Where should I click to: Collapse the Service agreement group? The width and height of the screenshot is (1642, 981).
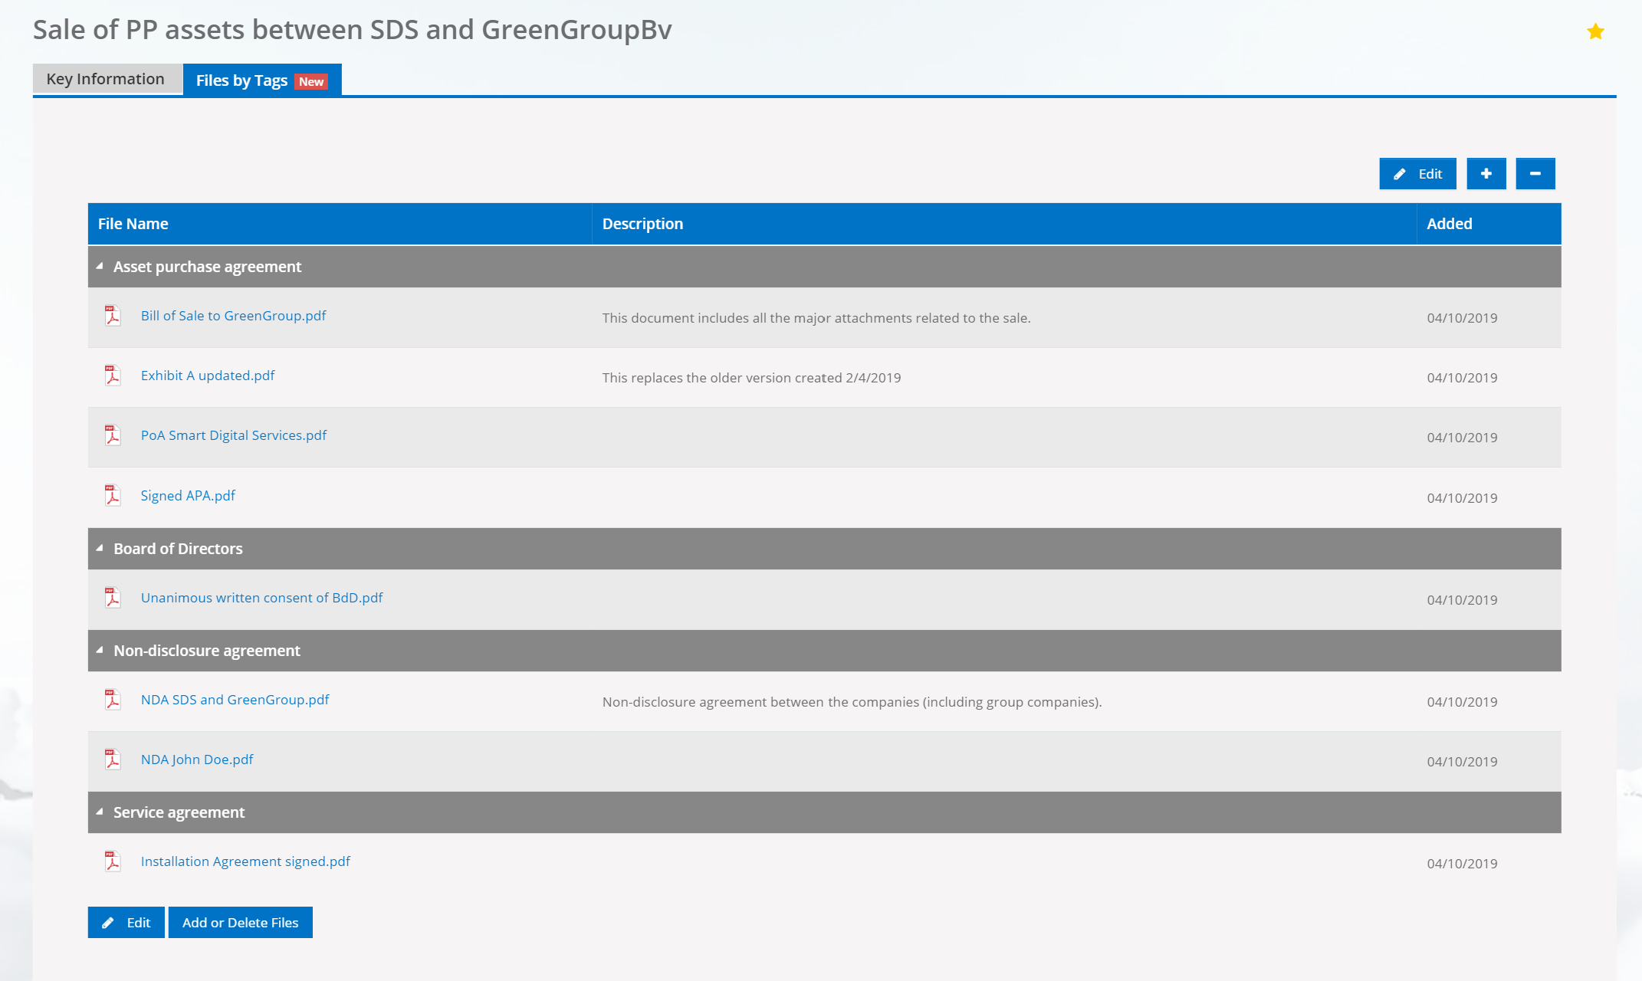tap(100, 812)
